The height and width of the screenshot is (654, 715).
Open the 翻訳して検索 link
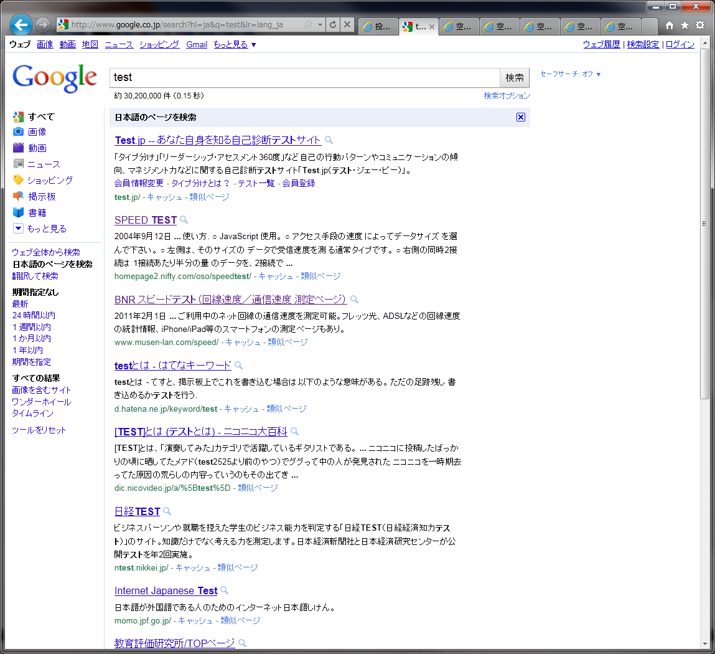tap(35, 276)
